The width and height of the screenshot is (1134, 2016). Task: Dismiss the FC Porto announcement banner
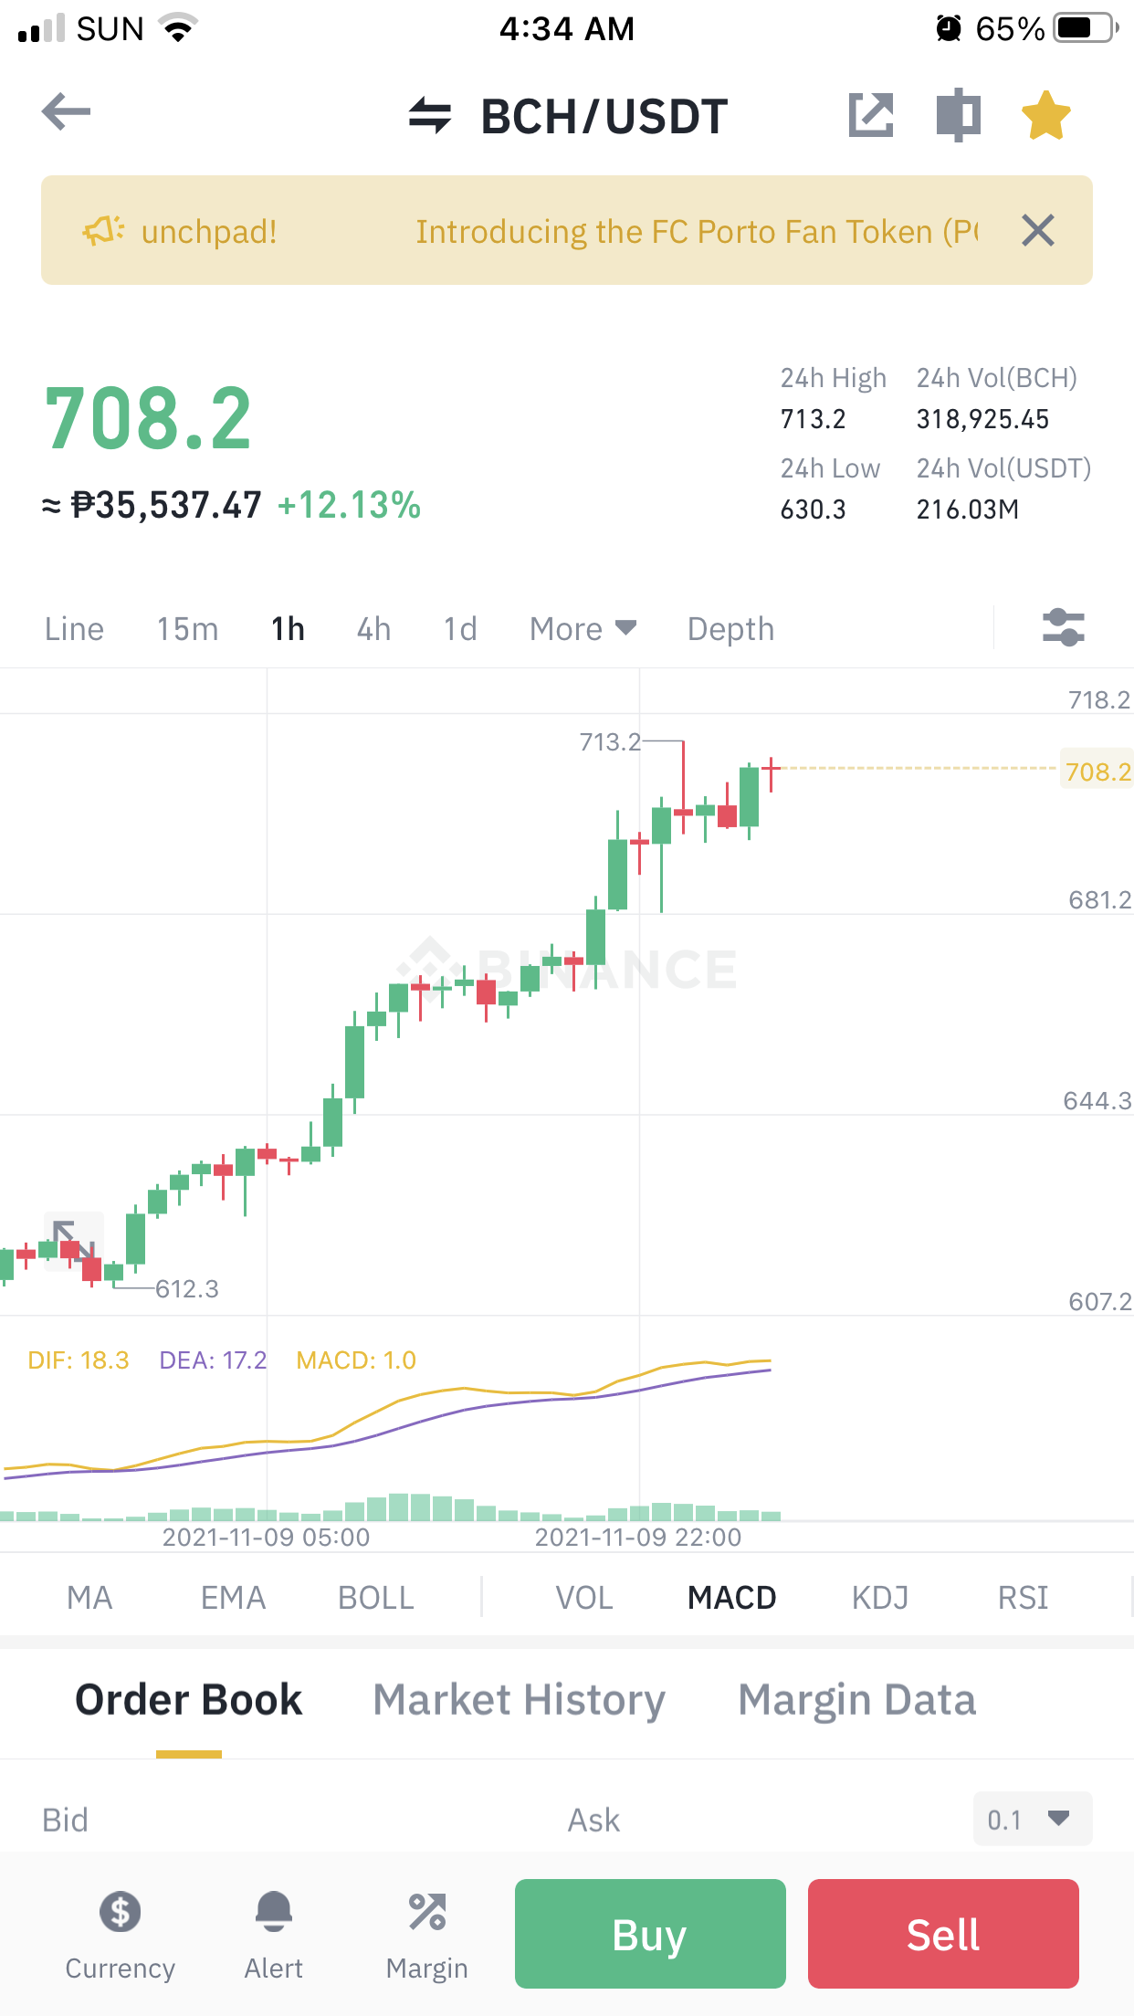(x=1038, y=230)
